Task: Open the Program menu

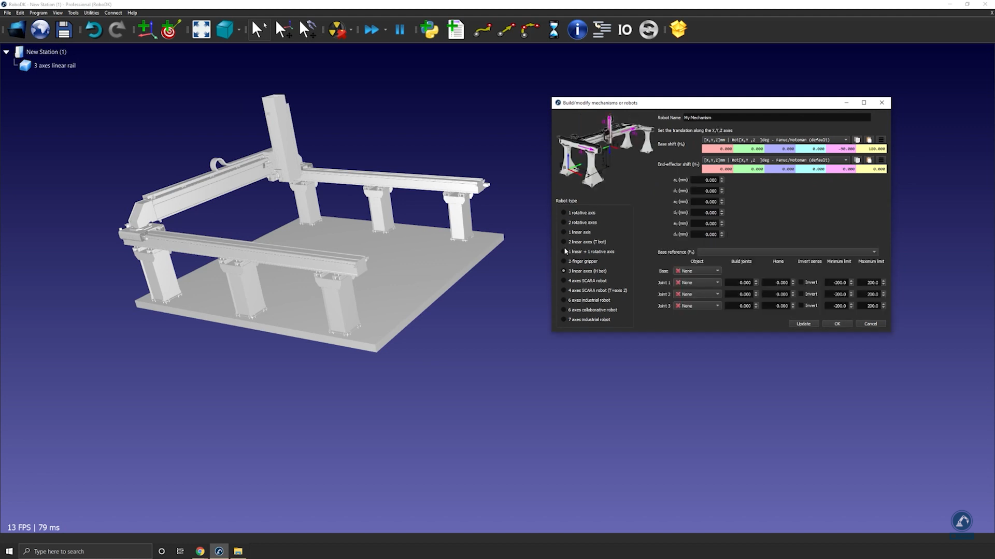Action: (38, 12)
